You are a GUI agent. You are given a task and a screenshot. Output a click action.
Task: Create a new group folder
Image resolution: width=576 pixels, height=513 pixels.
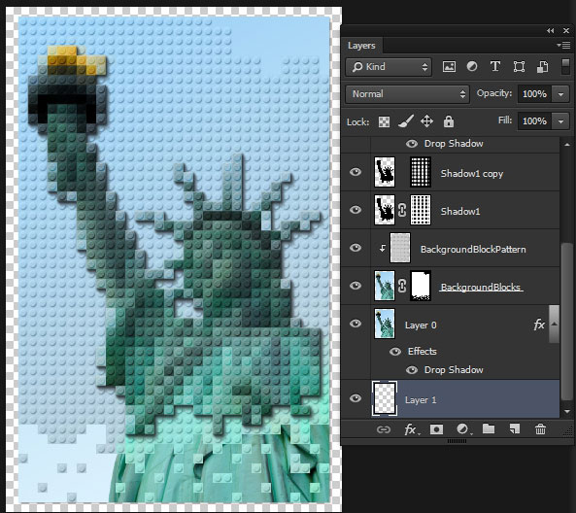(489, 428)
